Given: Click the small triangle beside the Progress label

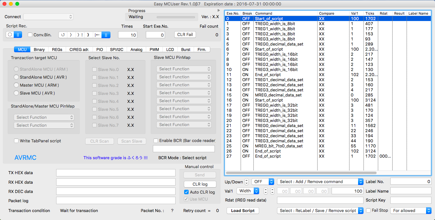Looking at the screenshot, I should (219, 11).
